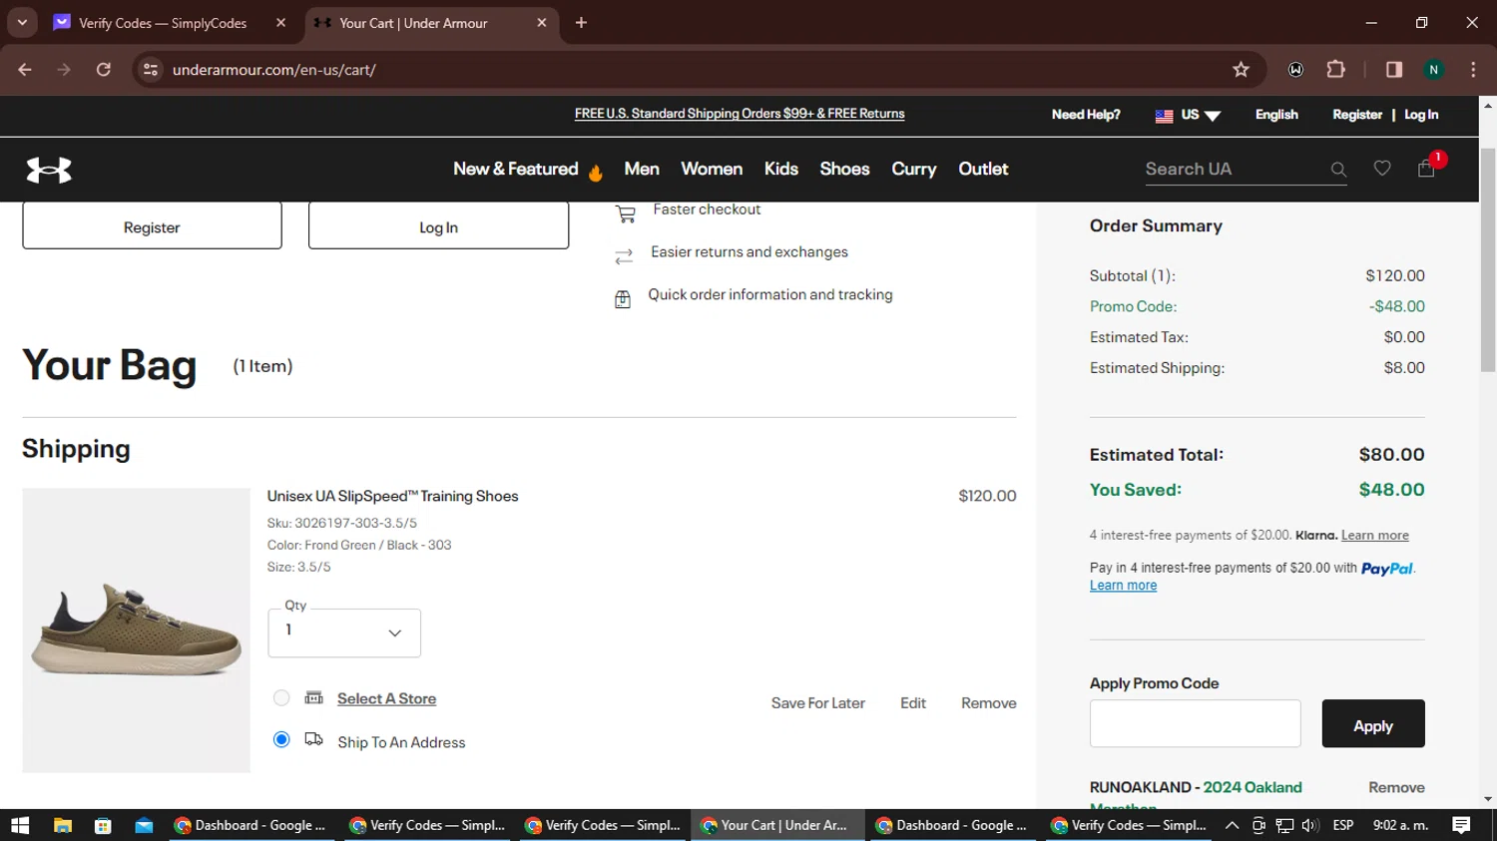The height and width of the screenshot is (841, 1497).
Task: Click the large Register button
Action: click(x=152, y=225)
